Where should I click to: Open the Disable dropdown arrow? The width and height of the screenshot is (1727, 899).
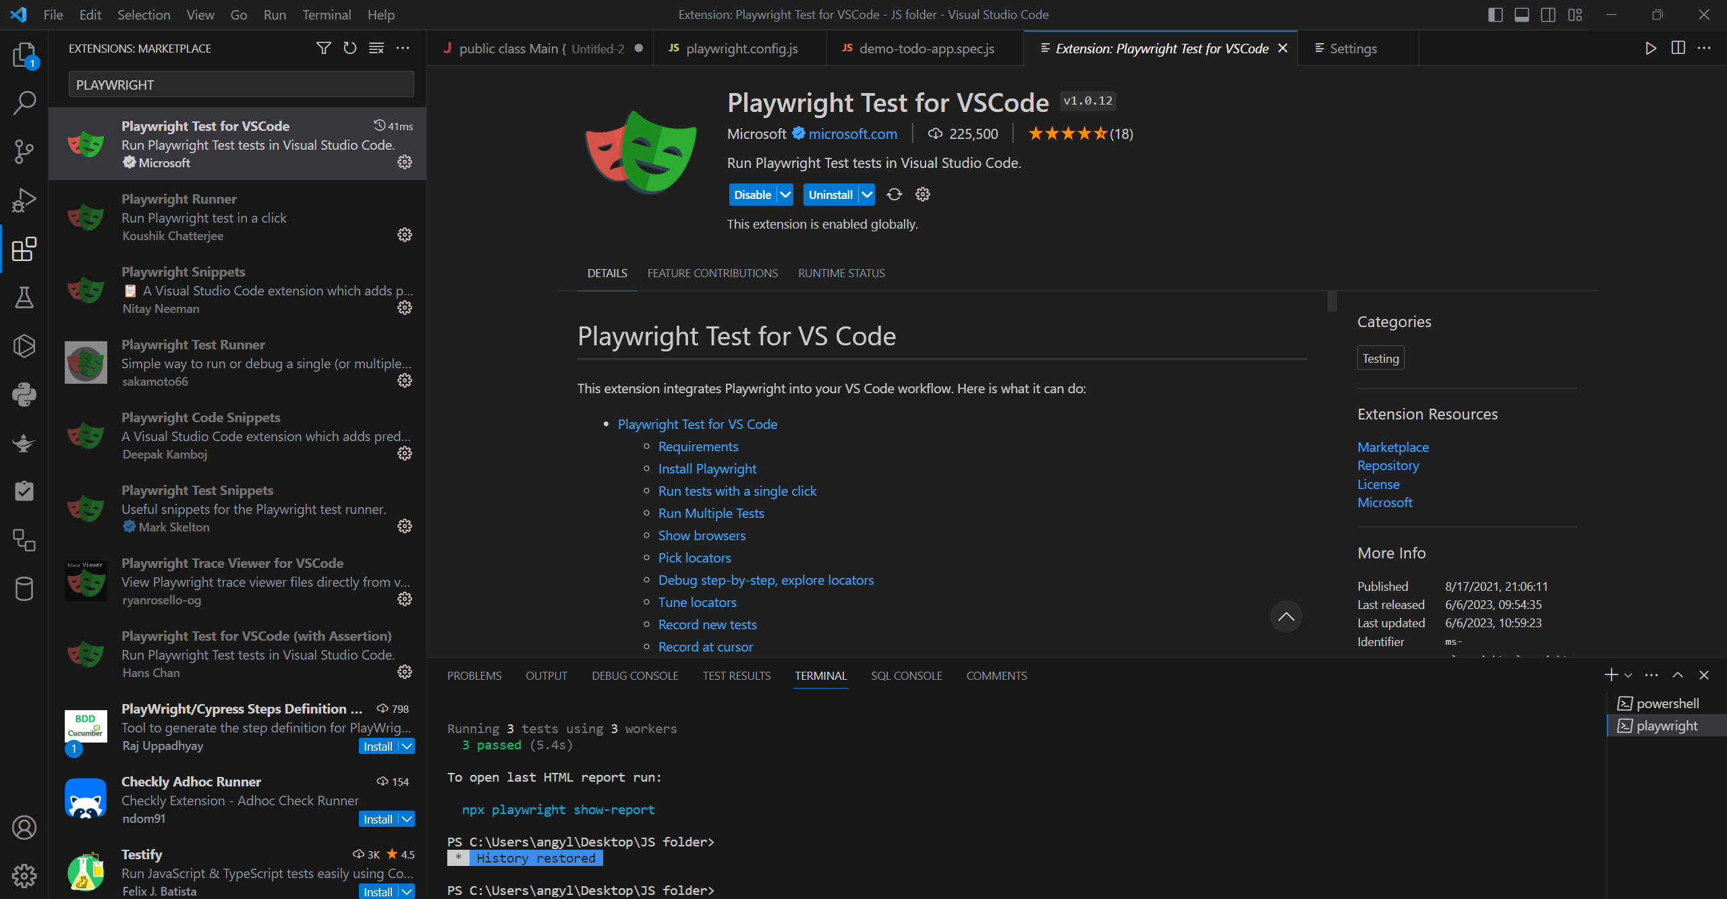pyautogui.click(x=785, y=194)
